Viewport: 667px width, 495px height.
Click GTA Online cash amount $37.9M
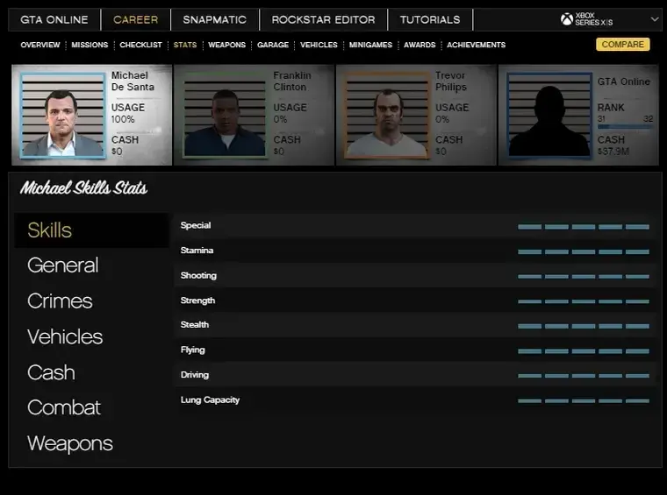(613, 152)
